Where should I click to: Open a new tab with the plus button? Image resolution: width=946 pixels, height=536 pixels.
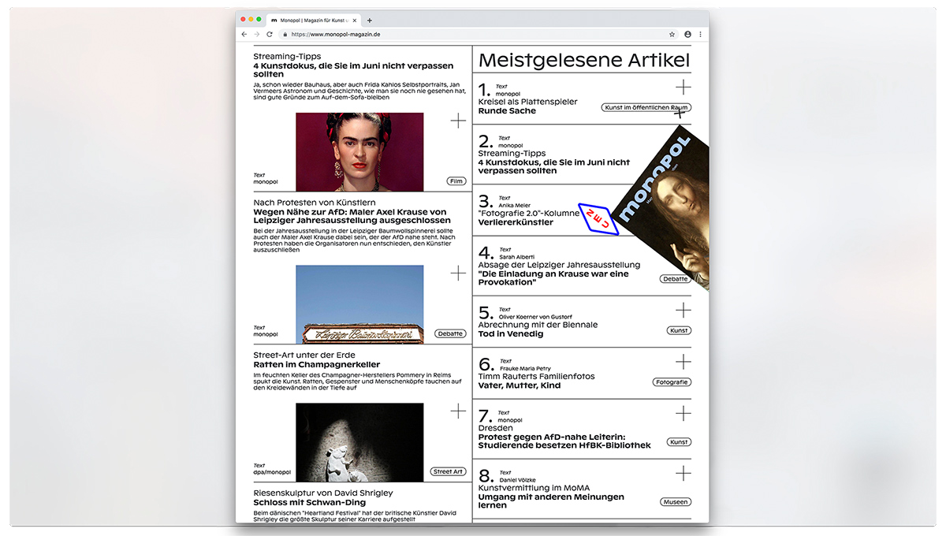pyautogui.click(x=370, y=20)
